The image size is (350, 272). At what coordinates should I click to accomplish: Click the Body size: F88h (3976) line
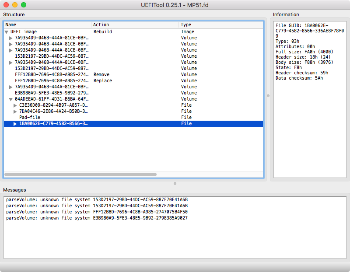(x=304, y=62)
